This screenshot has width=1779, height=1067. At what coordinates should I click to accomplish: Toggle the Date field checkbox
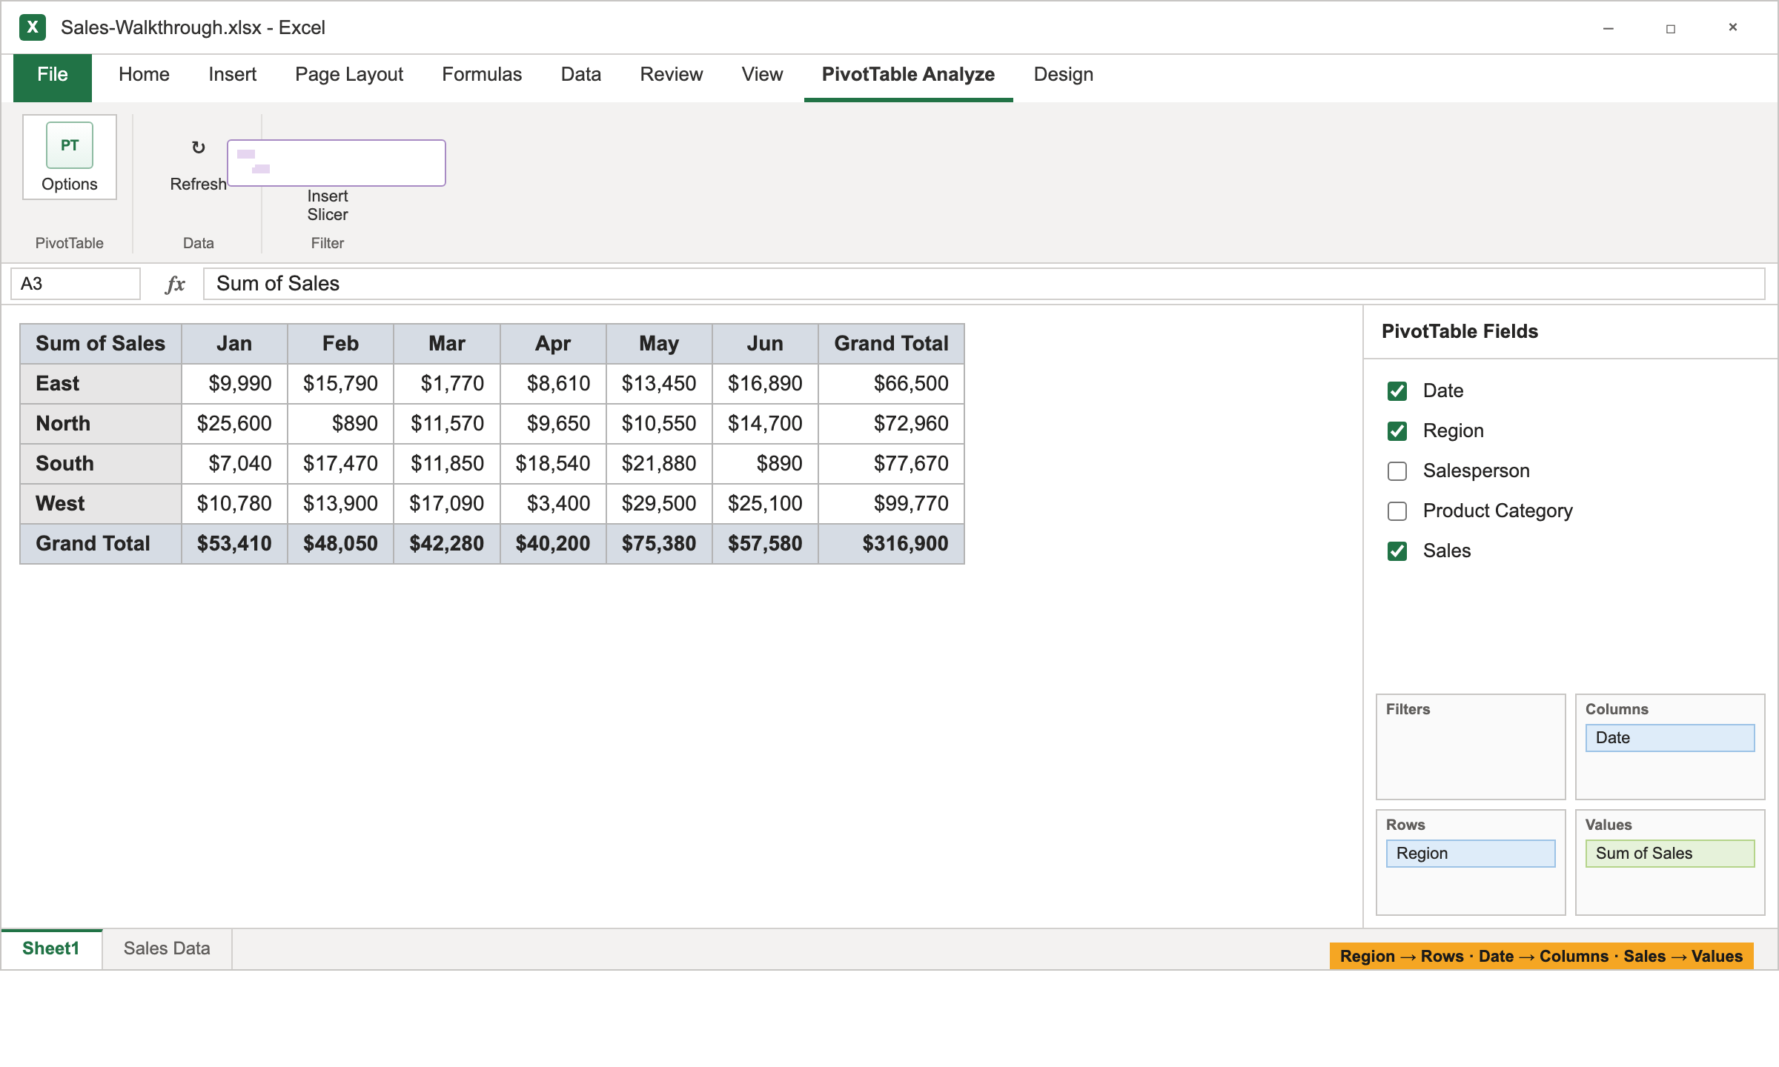click(x=1397, y=391)
